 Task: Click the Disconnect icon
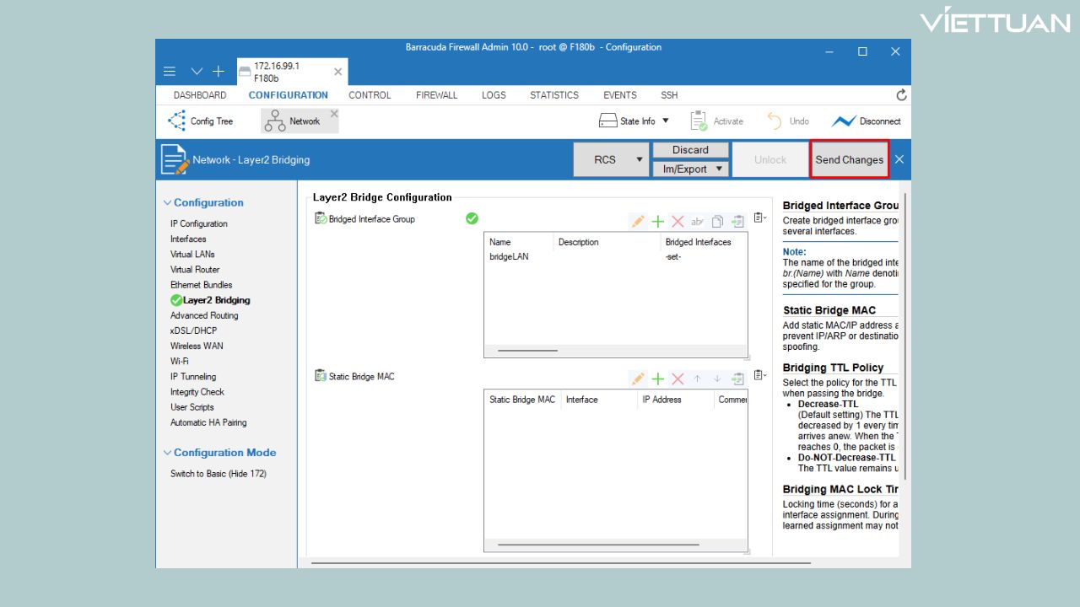[x=844, y=121]
